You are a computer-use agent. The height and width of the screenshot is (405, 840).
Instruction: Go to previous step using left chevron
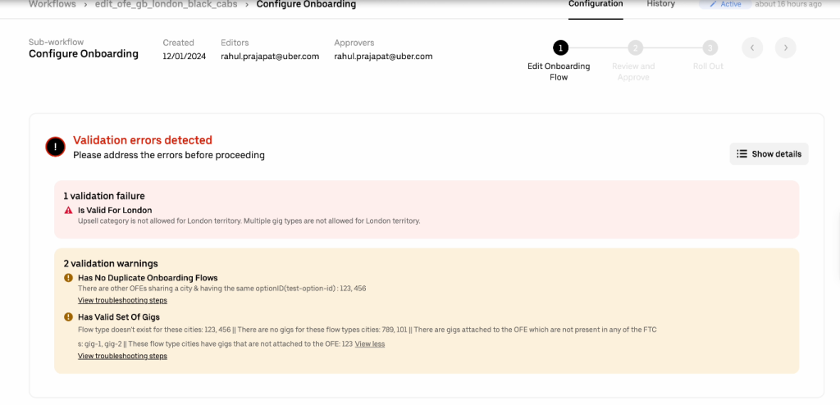click(x=752, y=48)
